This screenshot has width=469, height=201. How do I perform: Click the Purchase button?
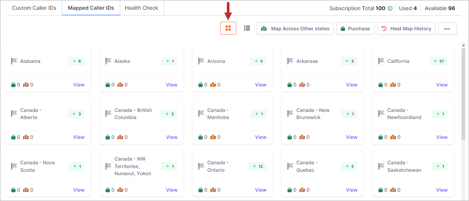pos(355,28)
